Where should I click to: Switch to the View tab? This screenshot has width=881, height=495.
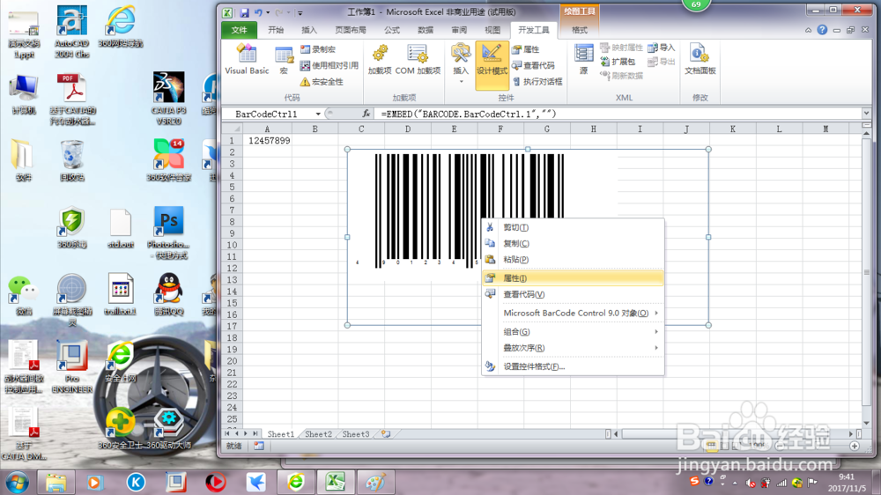[492, 30]
